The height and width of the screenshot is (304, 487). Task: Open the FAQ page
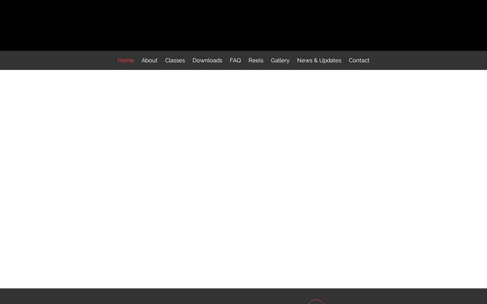(235, 60)
